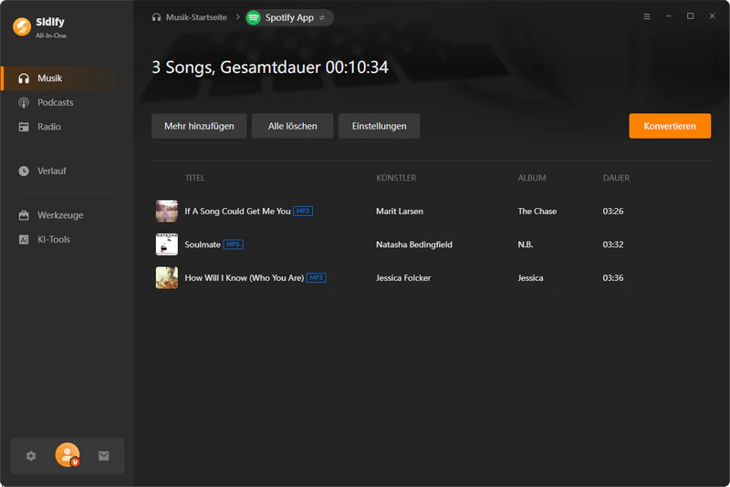Click album N.B.
This screenshot has height=487, width=730.
(x=526, y=244)
